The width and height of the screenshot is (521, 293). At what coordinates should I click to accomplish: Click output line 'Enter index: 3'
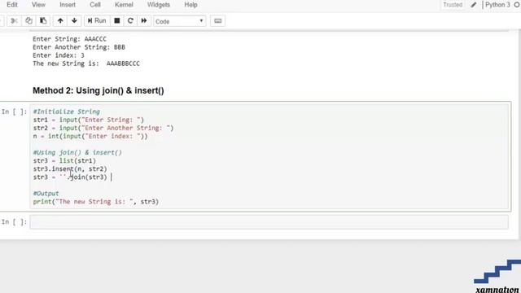click(59, 55)
